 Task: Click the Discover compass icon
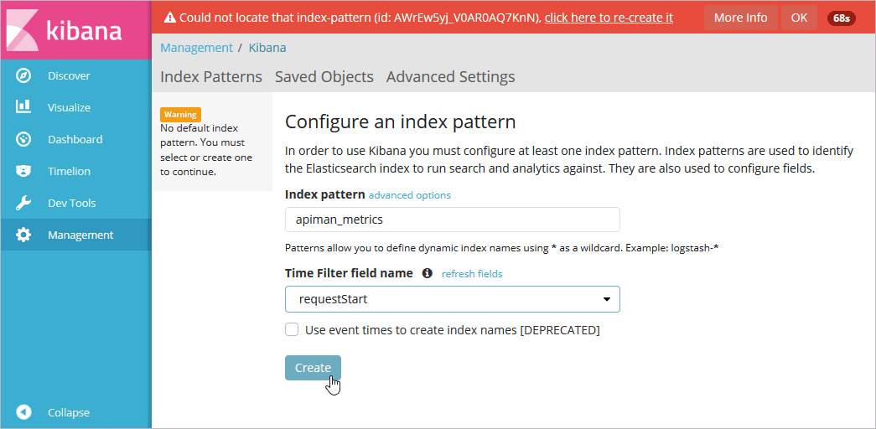coord(23,75)
